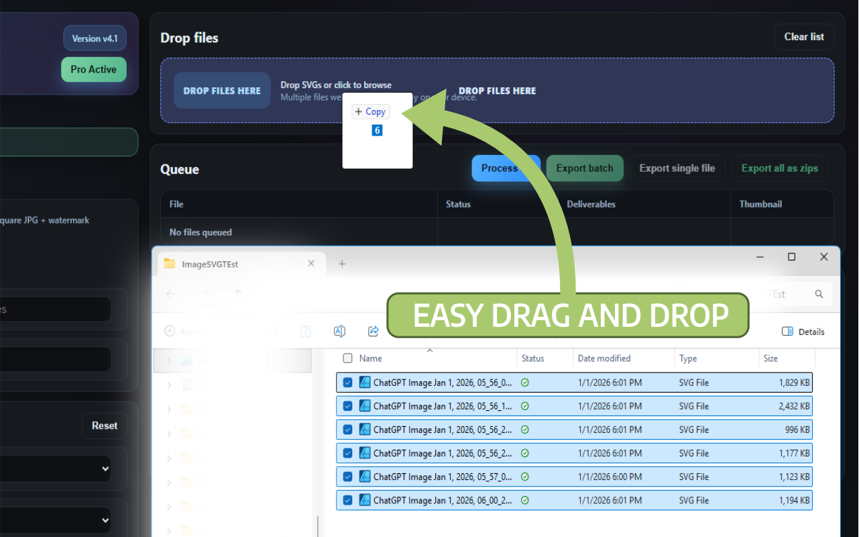Click the New item plus icon
This screenshot has height=537, width=859.
pyautogui.click(x=170, y=331)
